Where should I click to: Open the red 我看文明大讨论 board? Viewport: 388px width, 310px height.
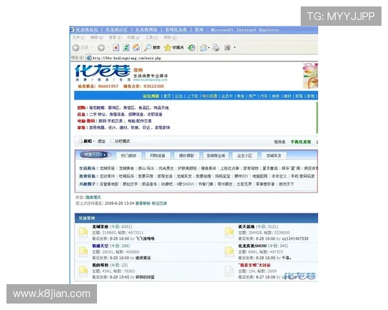point(254,265)
